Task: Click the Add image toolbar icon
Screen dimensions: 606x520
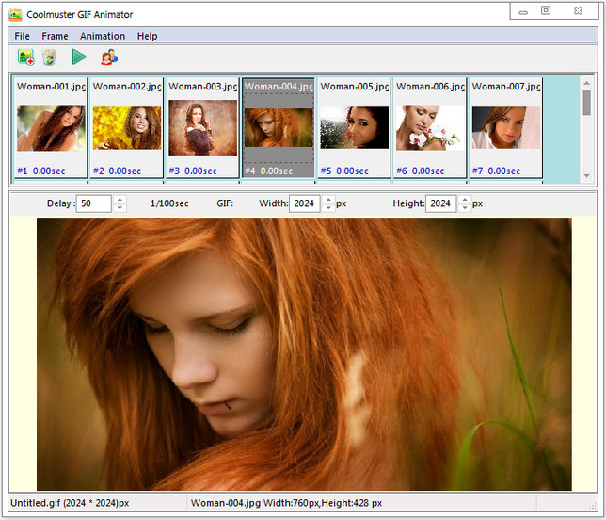Action: tap(25, 57)
